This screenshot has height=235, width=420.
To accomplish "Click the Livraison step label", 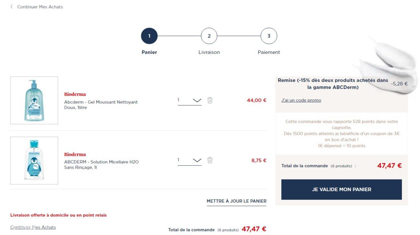I will click(x=209, y=52).
